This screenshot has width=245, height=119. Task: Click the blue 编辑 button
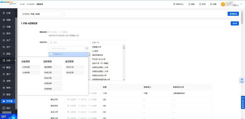coord(235,24)
